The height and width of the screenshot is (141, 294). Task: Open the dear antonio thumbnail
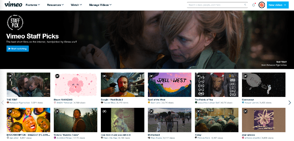click(x=264, y=120)
